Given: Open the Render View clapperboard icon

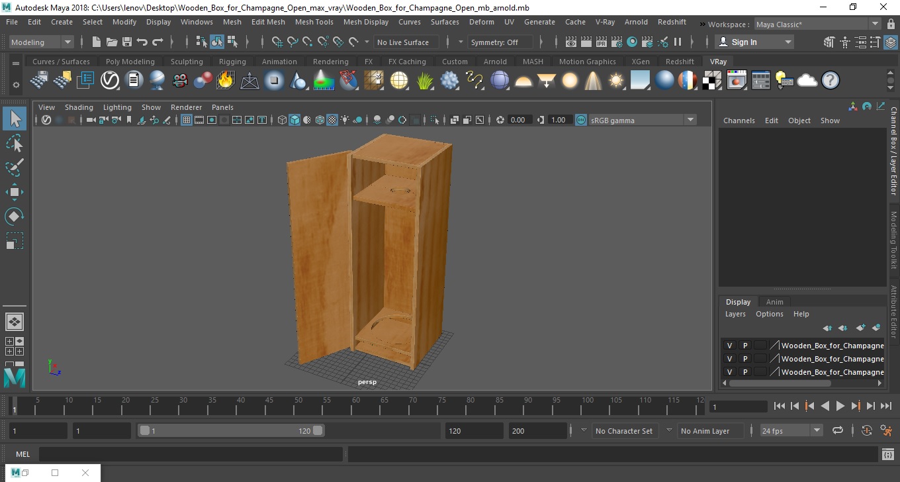Looking at the screenshot, I should (571, 42).
